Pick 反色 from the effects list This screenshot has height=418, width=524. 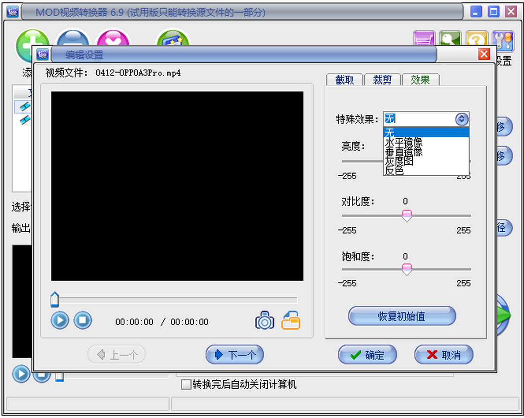(x=426, y=171)
